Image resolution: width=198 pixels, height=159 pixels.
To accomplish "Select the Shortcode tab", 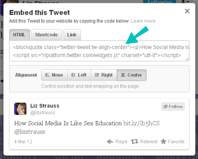I will [x=47, y=35].
